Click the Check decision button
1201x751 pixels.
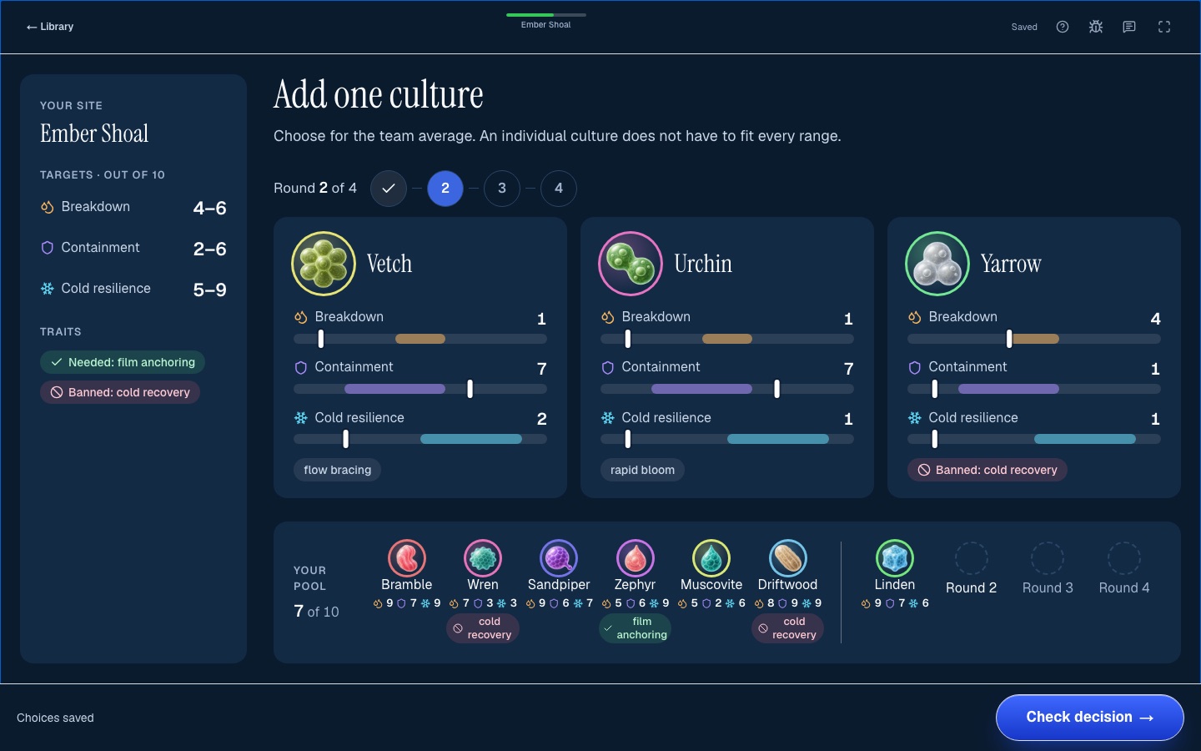[x=1090, y=718]
